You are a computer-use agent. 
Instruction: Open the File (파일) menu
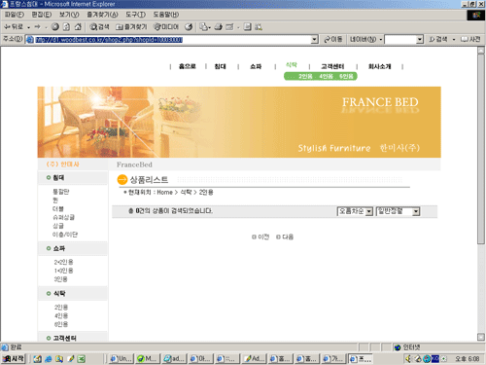14,15
